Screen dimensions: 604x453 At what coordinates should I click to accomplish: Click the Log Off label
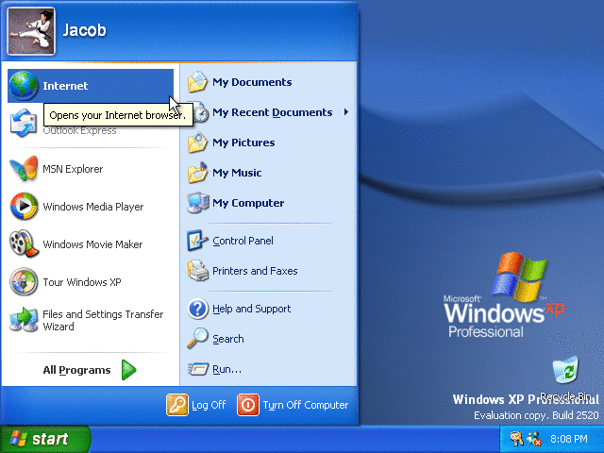pyautogui.click(x=209, y=405)
